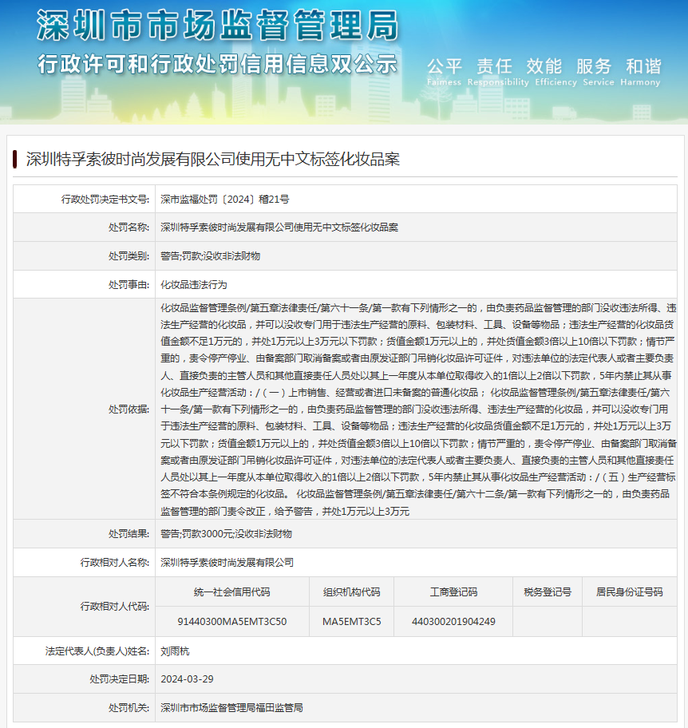
Task: Click the 公平 Fairness slogan
Action: click(445, 72)
